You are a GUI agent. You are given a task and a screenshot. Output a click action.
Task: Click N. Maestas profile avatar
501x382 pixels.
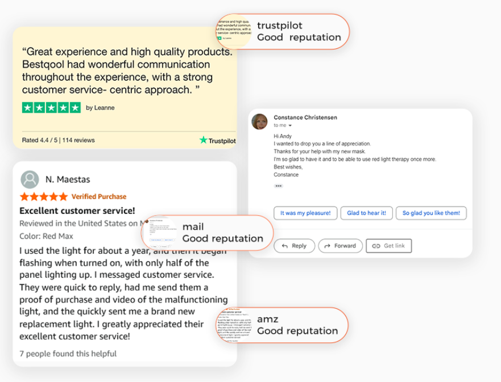pyautogui.click(x=30, y=179)
